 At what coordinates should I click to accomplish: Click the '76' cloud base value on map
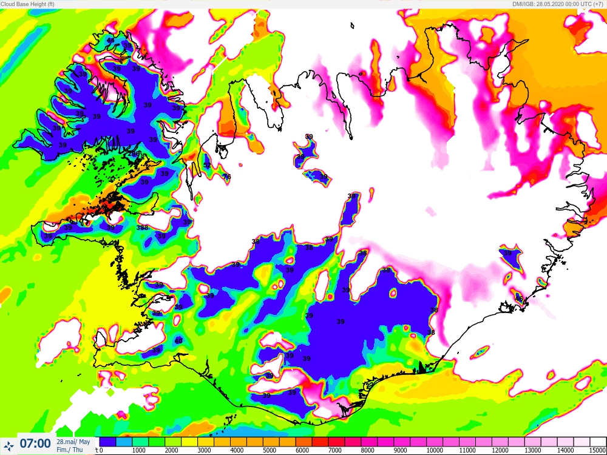(x=227, y=177)
